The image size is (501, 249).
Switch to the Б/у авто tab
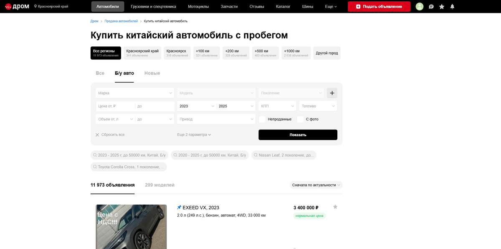124,73
